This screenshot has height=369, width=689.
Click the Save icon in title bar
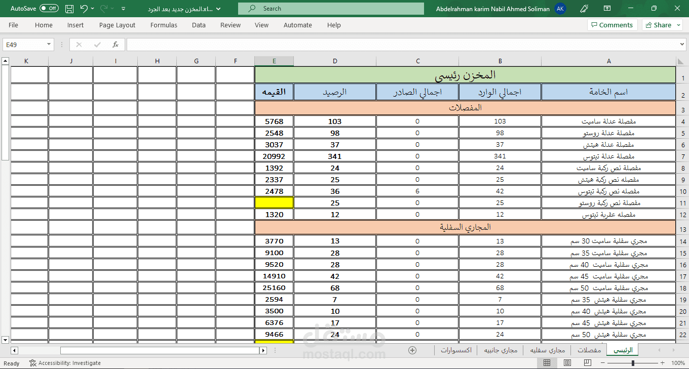tap(69, 9)
